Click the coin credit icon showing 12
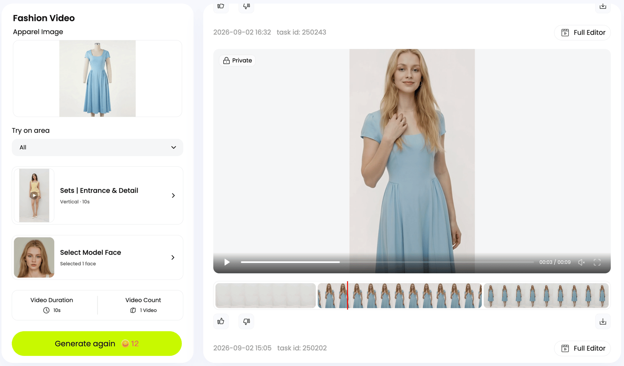Image resolution: width=624 pixels, height=366 pixels. [125, 343]
